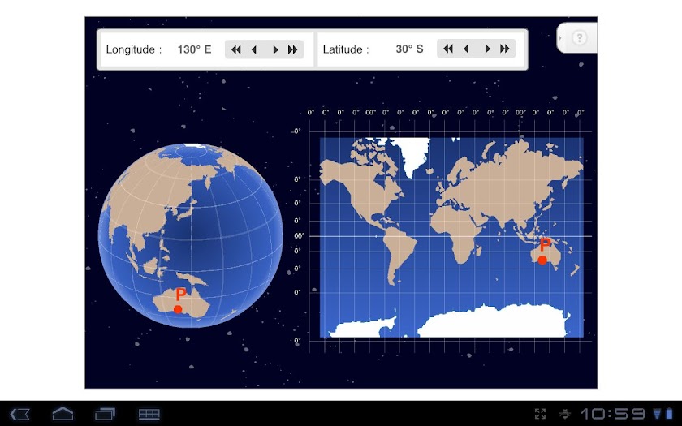Open the 10:59 clock in system bar
Screen dimensions: 682x426
click(x=613, y=413)
